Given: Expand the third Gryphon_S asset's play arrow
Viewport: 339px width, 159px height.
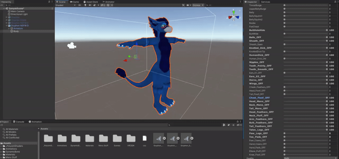Looking at the screenshot, I should coord(192,138).
